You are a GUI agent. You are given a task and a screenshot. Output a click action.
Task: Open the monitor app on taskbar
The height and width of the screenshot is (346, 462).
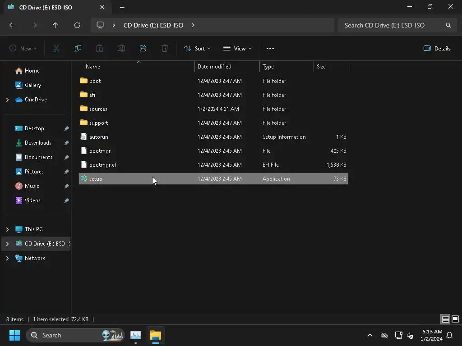[x=136, y=335]
